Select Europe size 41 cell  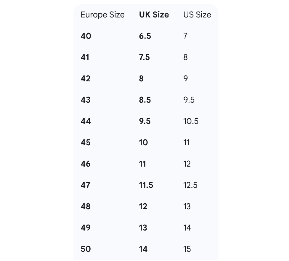(85, 57)
